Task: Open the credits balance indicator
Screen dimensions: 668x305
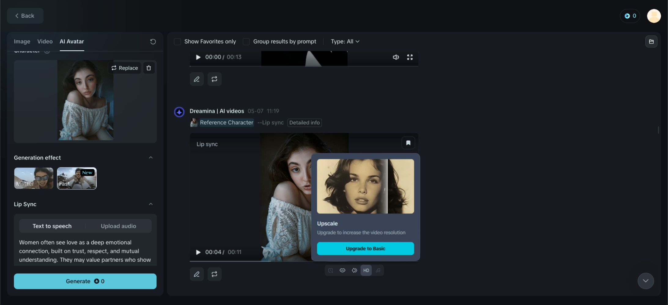Action: click(630, 16)
